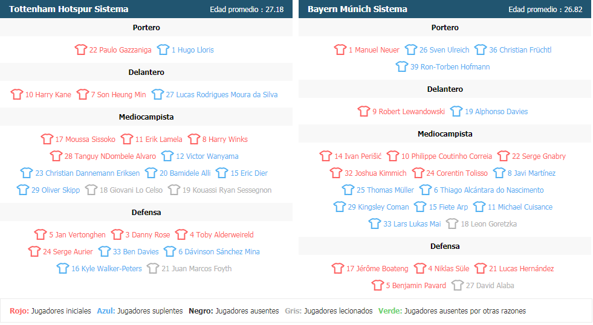Click the blue shirt icon next to Thomas Müller
This screenshot has height=325, width=593.
(348, 190)
